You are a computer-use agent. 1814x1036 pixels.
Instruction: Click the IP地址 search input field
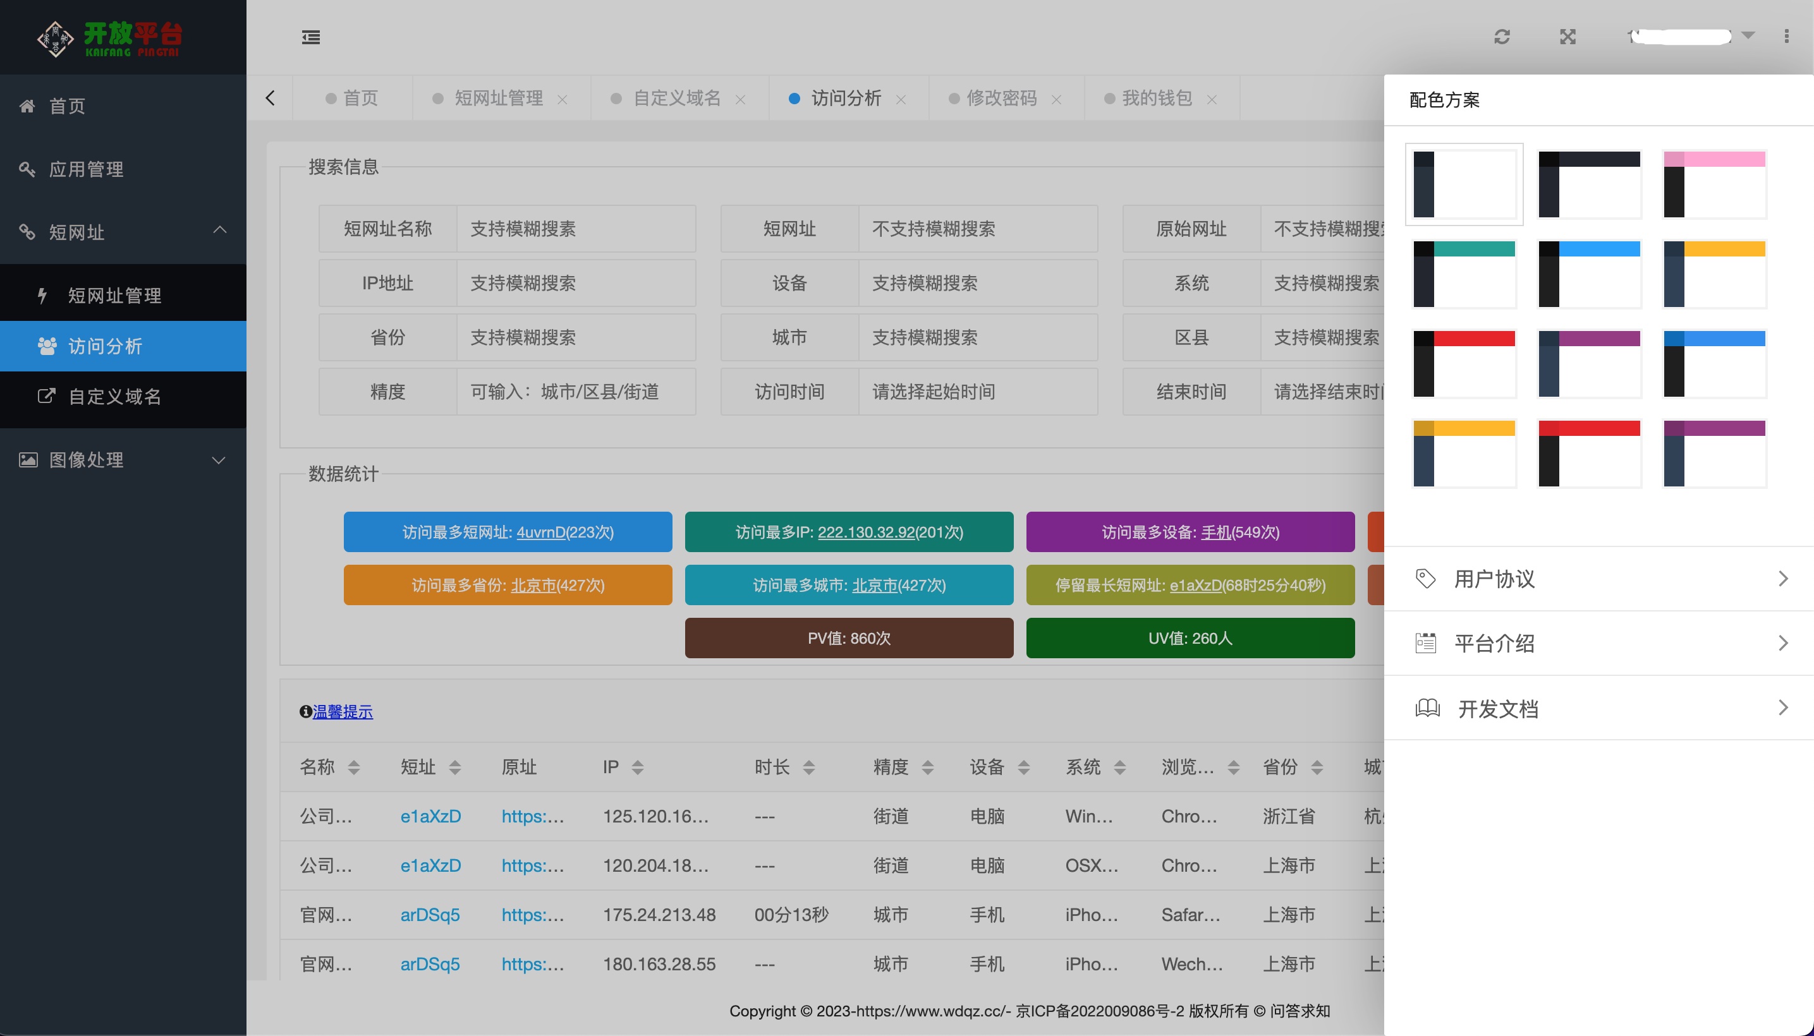(x=575, y=283)
